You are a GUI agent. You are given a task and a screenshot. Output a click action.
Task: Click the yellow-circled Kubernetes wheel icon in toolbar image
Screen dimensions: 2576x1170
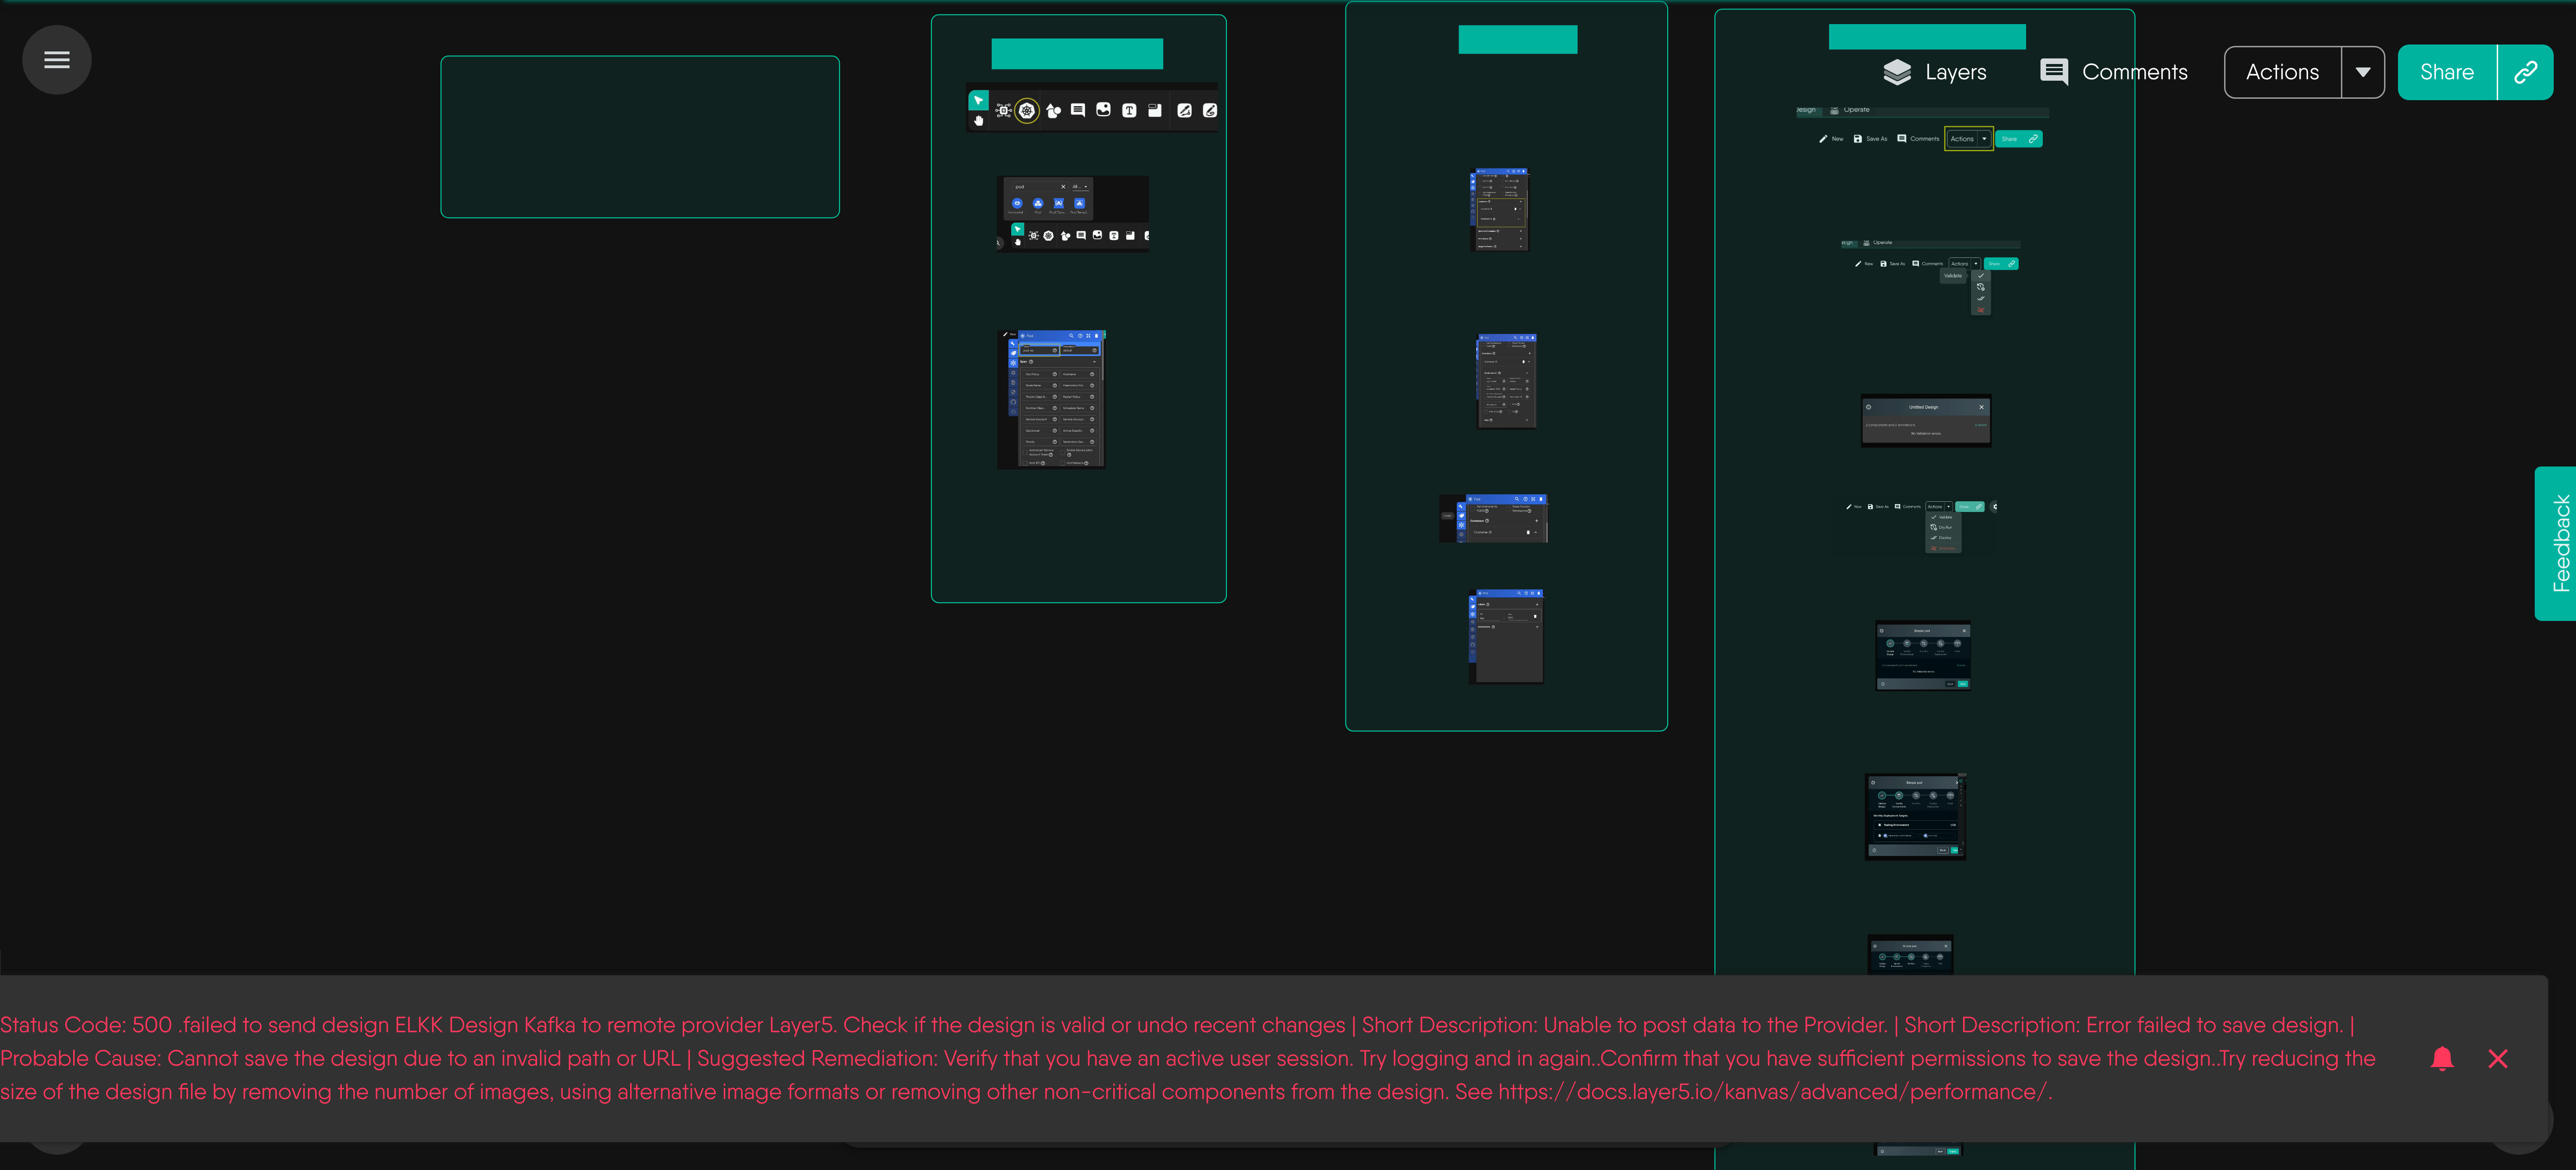[x=1027, y=110]
